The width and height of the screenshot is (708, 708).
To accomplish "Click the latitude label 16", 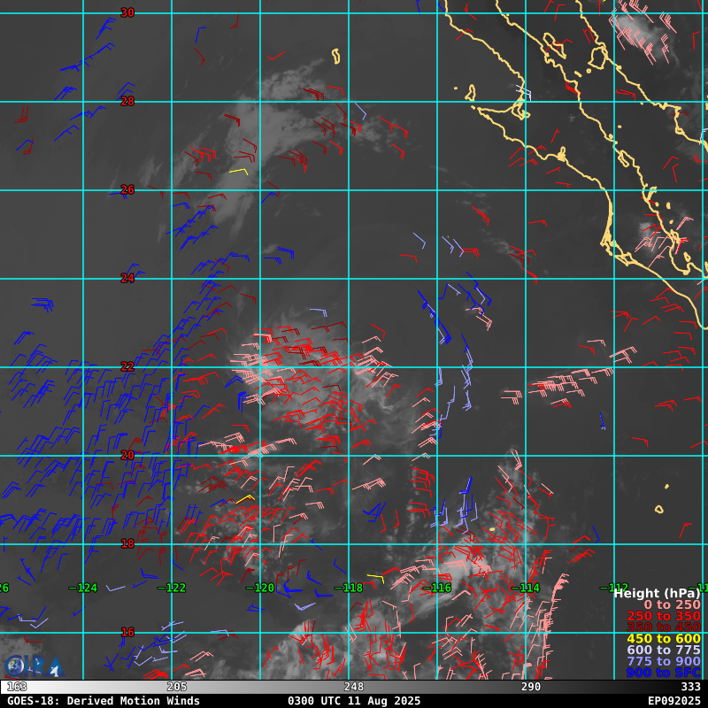I will [127, 632].
